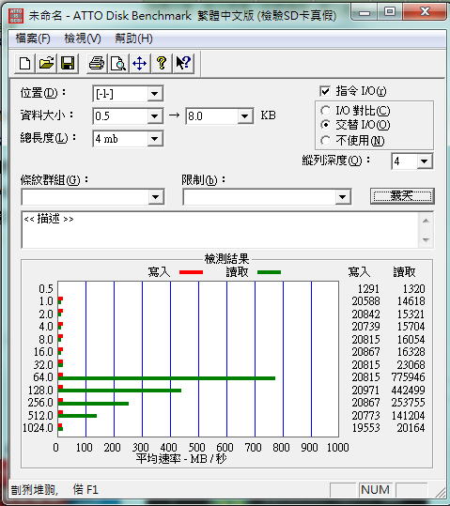This screenshot has height=506, width=450.
Task: Click the read value 442499
Action: pyautogui.click(x=408, y=391)
